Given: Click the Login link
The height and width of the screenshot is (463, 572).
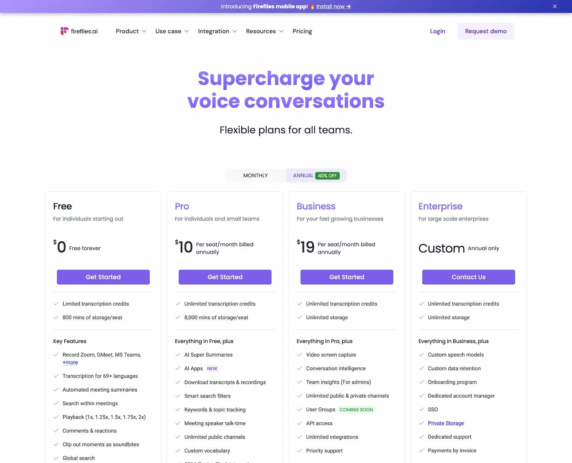Looking at the screenshot, I should [x=437, y=31].
